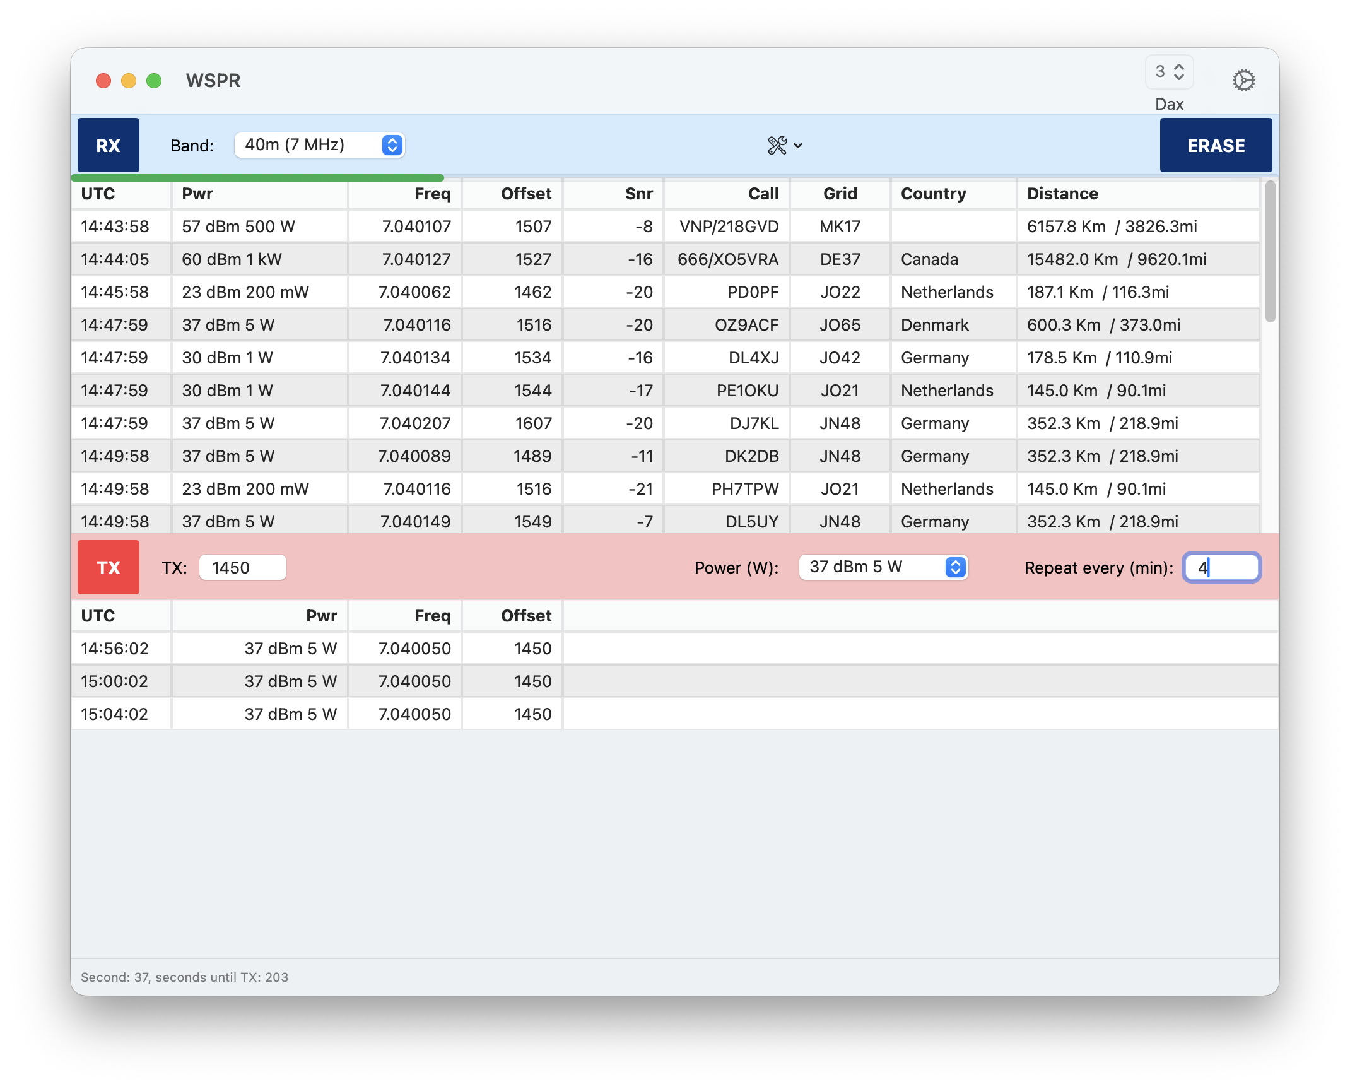Open the Band 40m dropdown

(319, 145)
